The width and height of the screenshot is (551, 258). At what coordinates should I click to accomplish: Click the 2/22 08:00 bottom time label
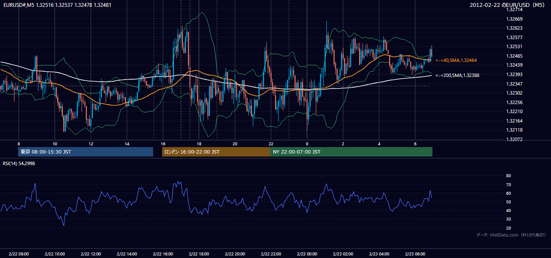pos(19,254)
